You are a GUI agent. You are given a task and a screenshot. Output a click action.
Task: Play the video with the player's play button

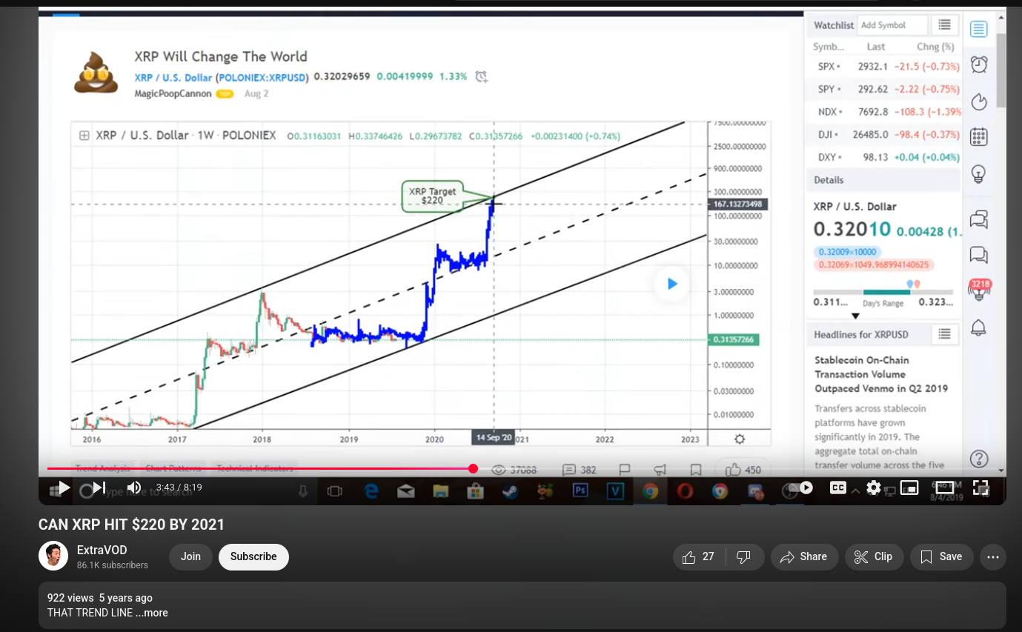[x=64, y=488]
